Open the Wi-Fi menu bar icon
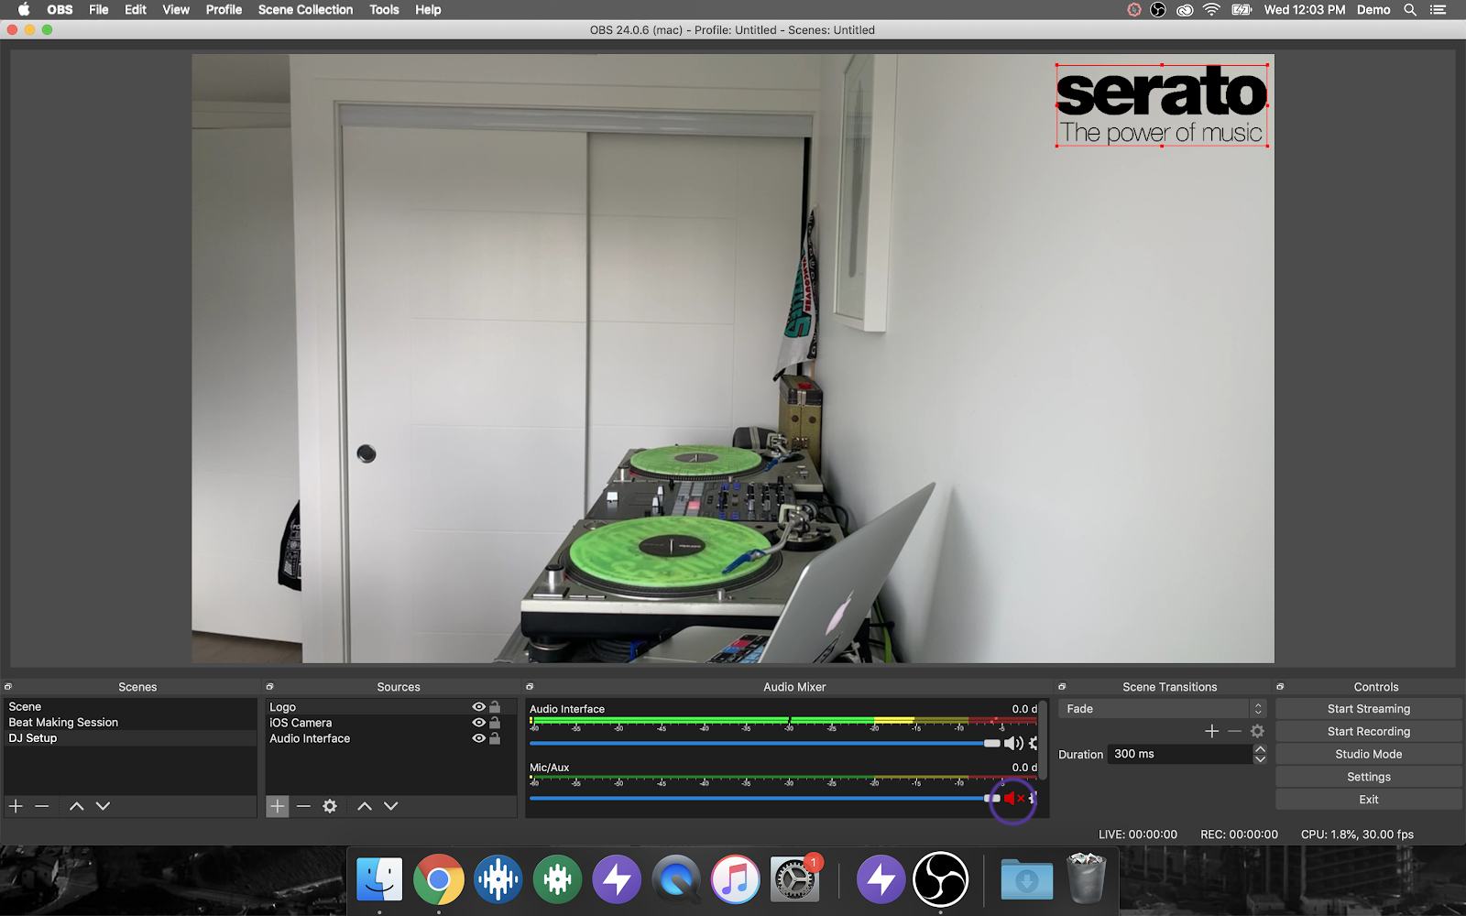This screenshot has width=1466, height=916. (1211, 10)
